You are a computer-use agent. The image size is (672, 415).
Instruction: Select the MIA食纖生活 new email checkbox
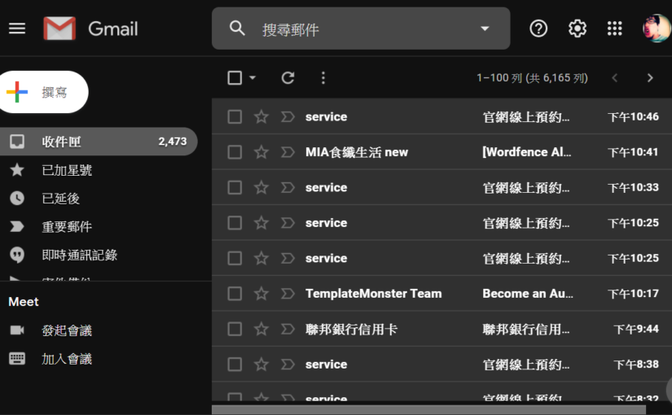235,152
